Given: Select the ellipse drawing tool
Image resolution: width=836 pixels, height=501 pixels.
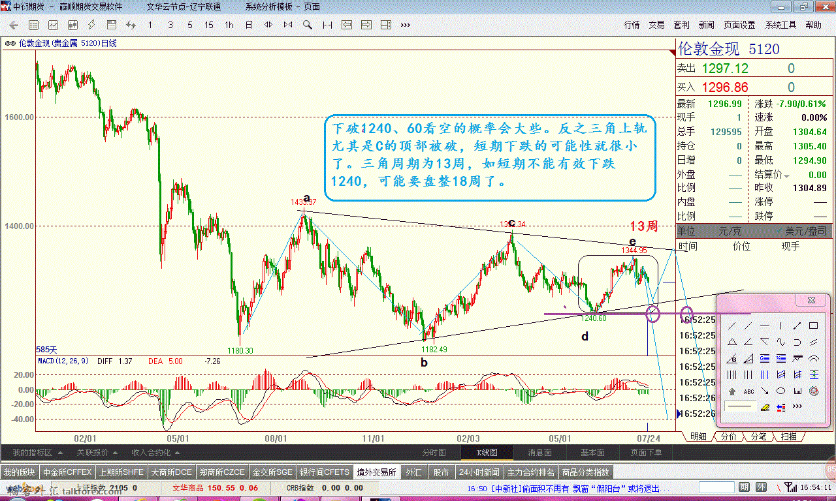Looking at the screenshot, I should coord(781,391).
